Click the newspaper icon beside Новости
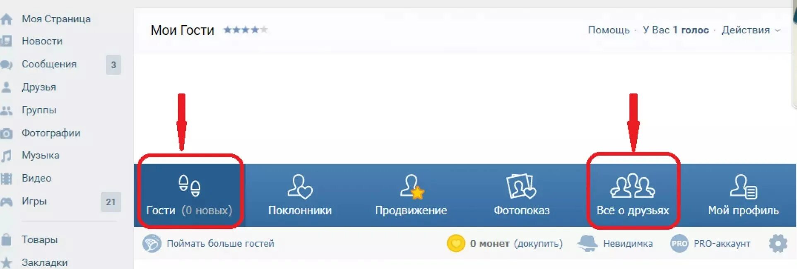 click(x=6, y=41)
